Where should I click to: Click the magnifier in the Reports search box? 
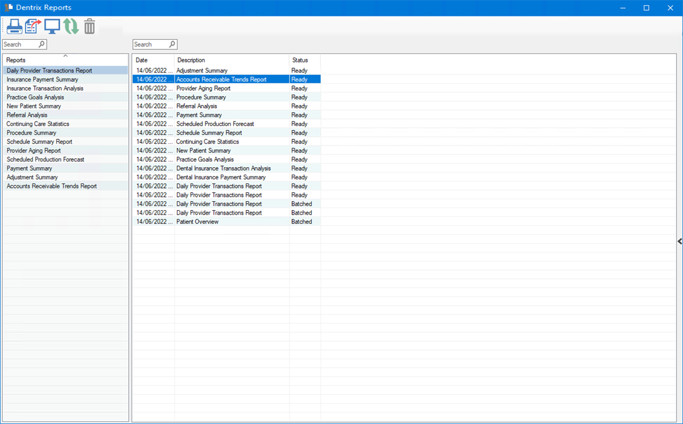[x=42, y=45]
